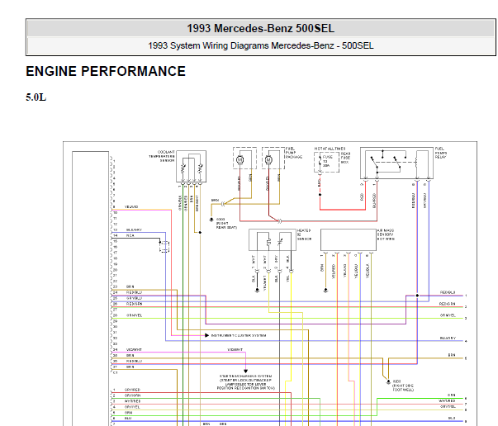Click the 'RED/BLU' label on right edge

pyautogui.click(x=448, y=292)
